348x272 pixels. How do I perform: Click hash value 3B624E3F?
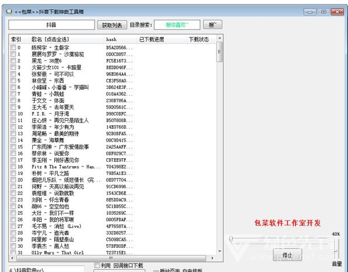pos(119,87)
